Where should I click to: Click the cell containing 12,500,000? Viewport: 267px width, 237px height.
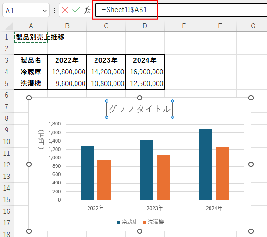point(145,84)
